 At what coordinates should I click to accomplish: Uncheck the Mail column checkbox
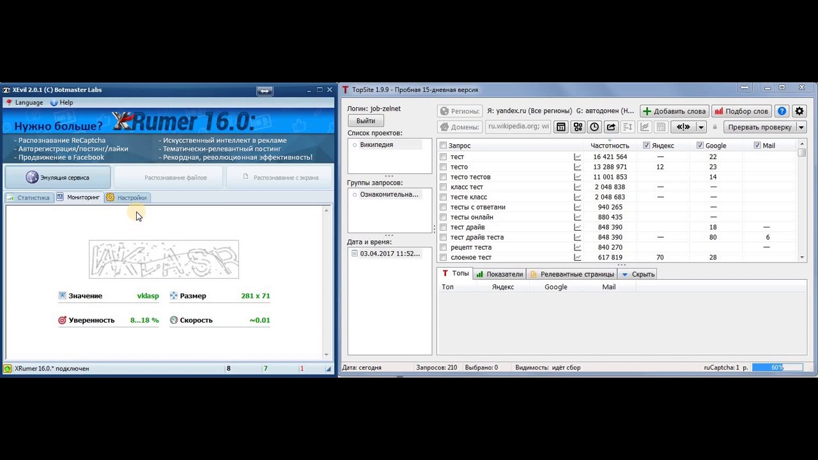758,146
